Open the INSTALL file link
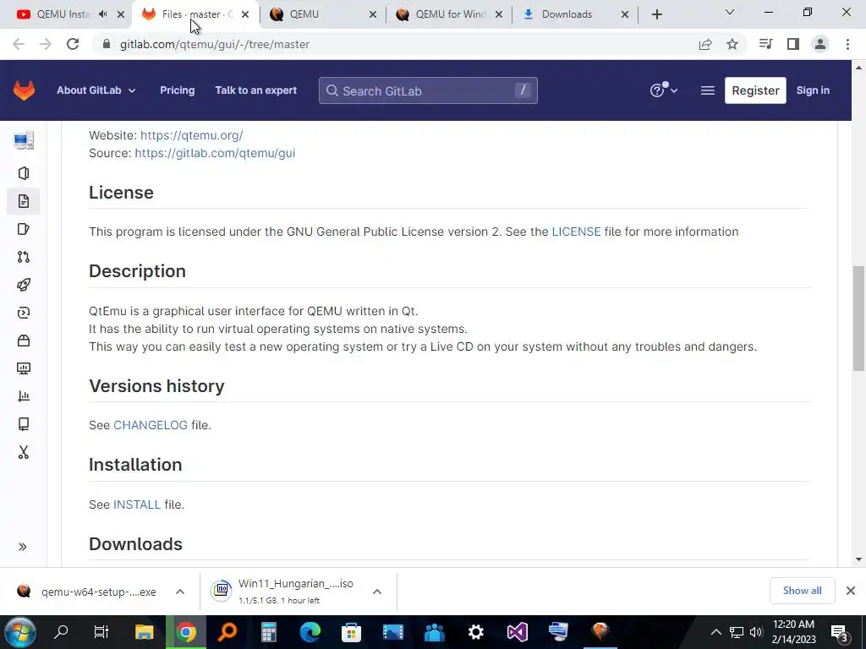The height and width of the screenshot is (649, 866). 137,505
